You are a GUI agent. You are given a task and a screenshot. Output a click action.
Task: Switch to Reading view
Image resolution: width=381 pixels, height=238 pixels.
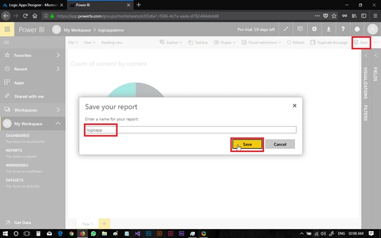click(112, 42)
